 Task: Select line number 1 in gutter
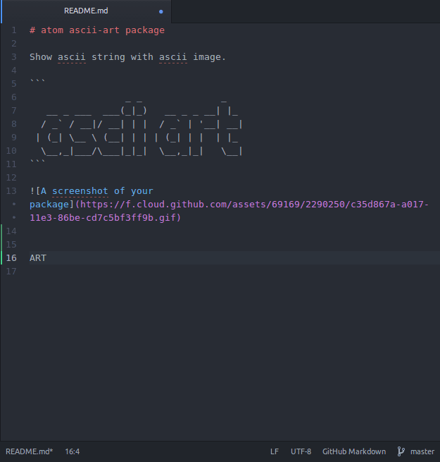(x=14, y=30)
